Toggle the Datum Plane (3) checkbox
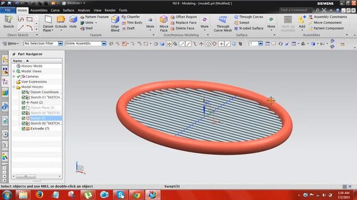 [23, 108]
